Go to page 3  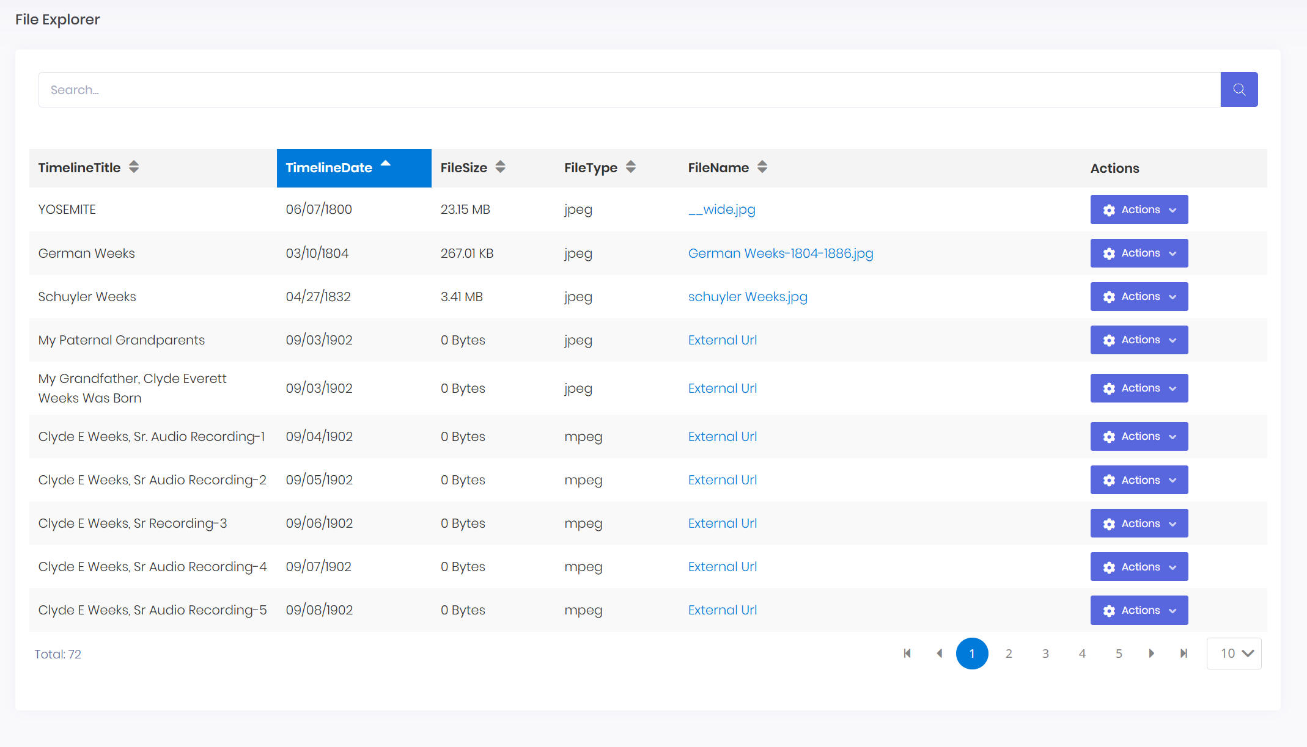tap(1045, 654)
